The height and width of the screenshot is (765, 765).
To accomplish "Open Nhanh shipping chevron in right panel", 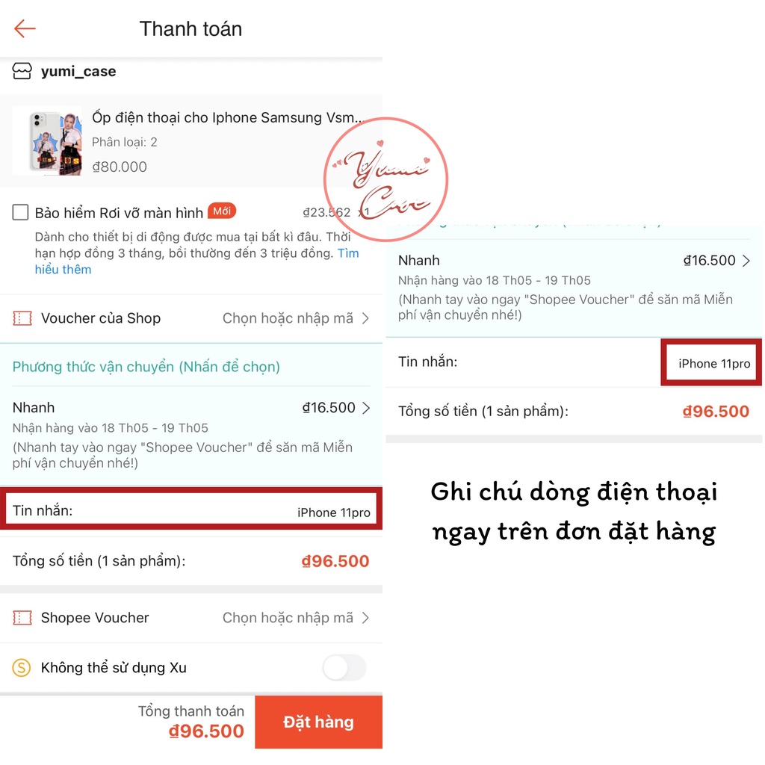I will [x=746, y=261].
